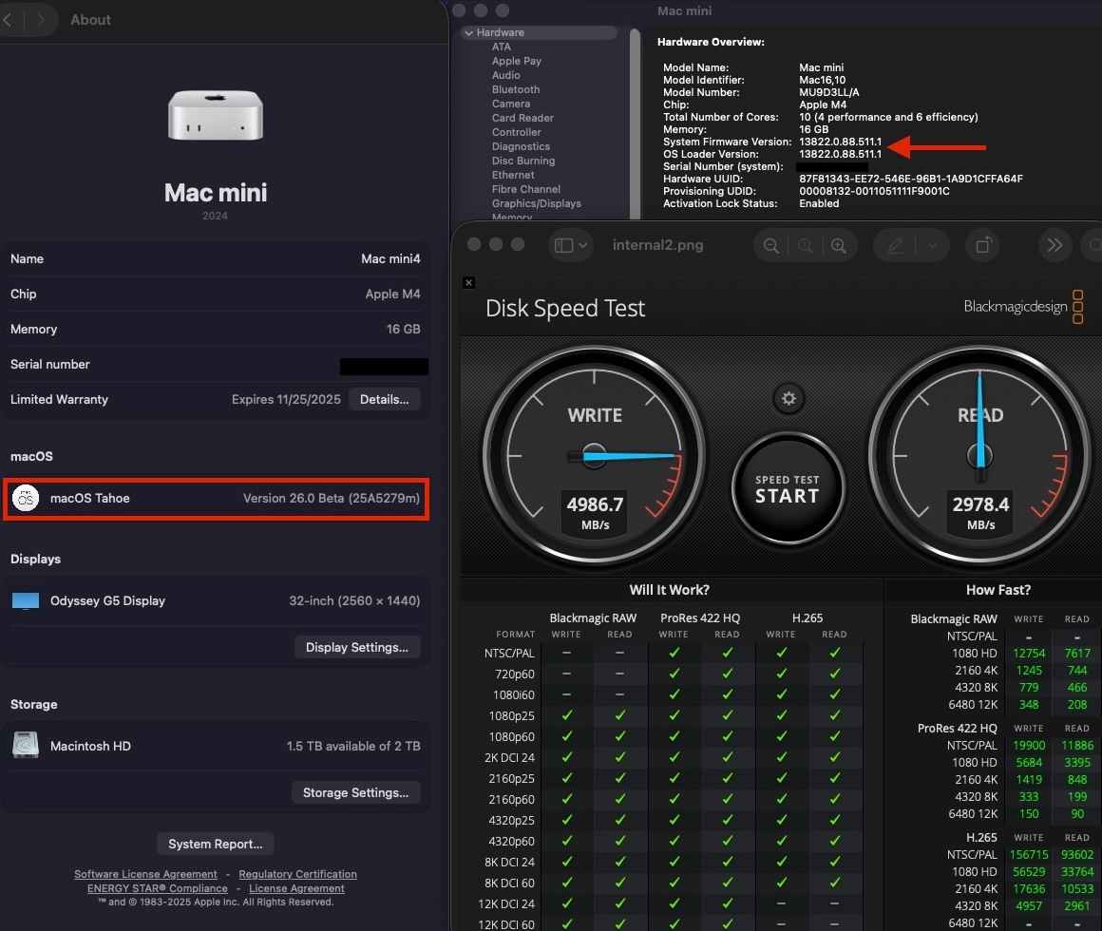Select Bluetooth in Hardware list

[x=516, y=89]
